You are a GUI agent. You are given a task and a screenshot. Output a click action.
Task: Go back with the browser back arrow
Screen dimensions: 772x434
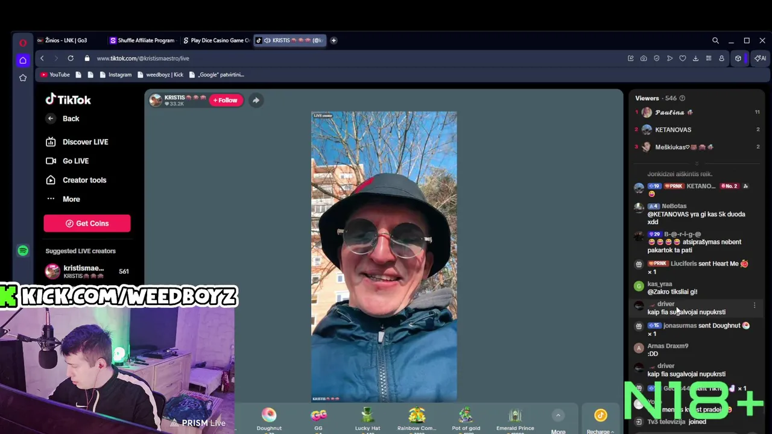[x=42, y=58]
